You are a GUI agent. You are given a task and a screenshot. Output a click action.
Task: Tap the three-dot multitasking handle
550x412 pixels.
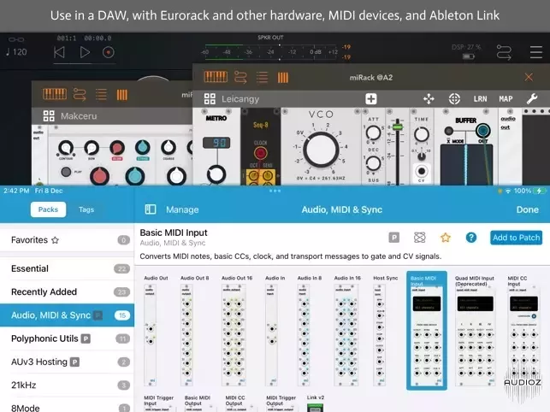(x=275, y=191)
